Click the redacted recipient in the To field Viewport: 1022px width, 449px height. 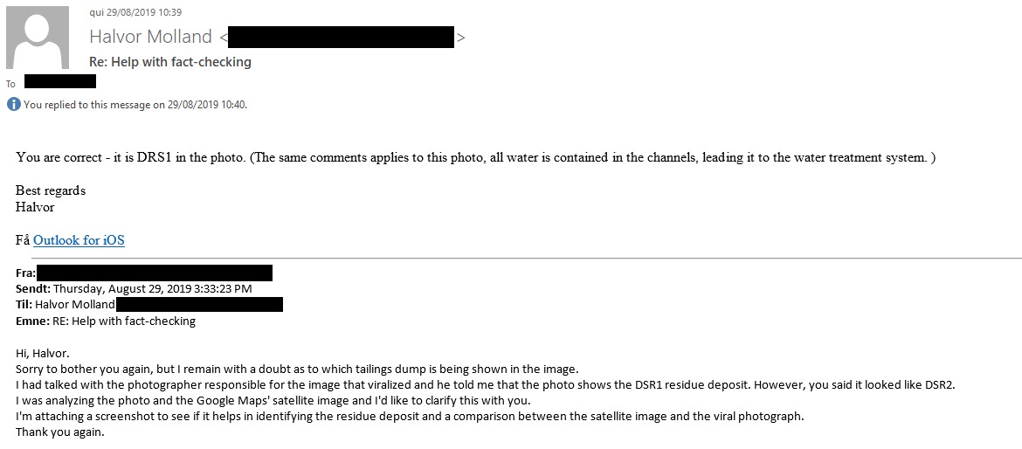60,81
